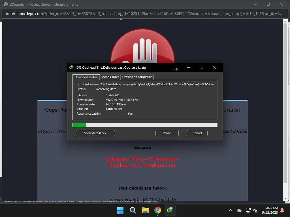Click the E2Guardian page icon in Chrome title bar
290x217 pixels.
[x=6, y=4]
